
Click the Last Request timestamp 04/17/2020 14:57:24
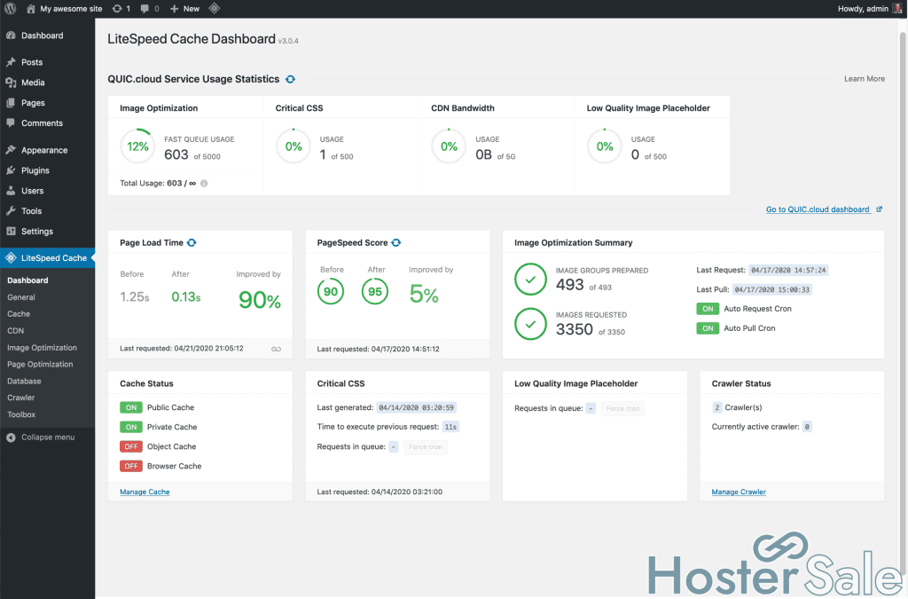[x=788, y=271]
